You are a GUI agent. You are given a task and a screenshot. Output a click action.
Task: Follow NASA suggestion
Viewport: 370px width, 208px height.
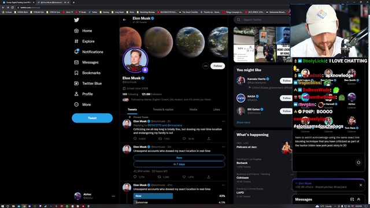point(286,98)
